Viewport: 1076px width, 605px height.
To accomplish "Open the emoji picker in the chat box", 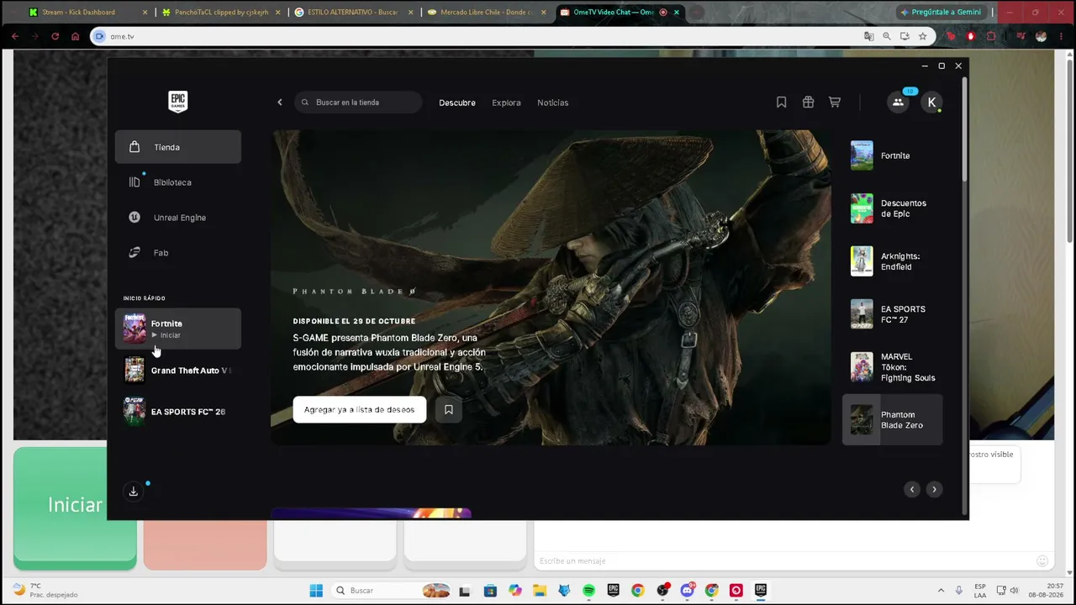I will [x=1042, y=561].
